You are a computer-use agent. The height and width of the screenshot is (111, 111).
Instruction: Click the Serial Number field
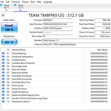[58, 24]
